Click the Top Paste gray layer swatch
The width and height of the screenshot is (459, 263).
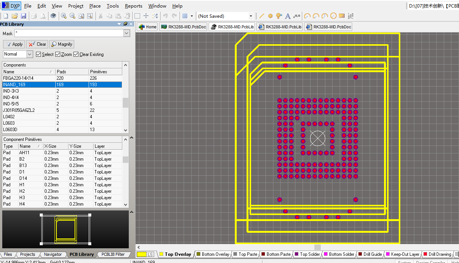pyautogui.click(x=236, y=254)
